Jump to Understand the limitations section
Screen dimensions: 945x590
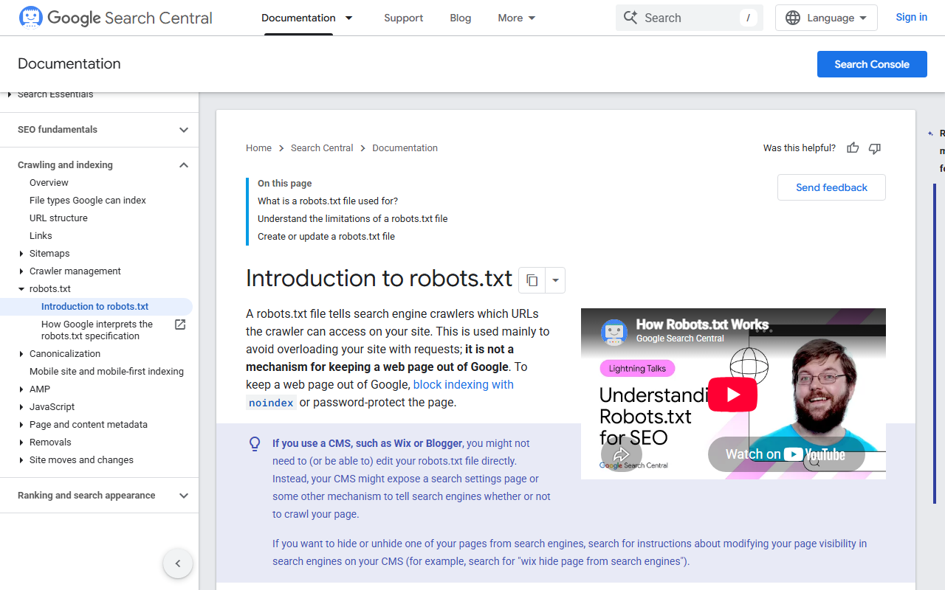click(352, 219)
